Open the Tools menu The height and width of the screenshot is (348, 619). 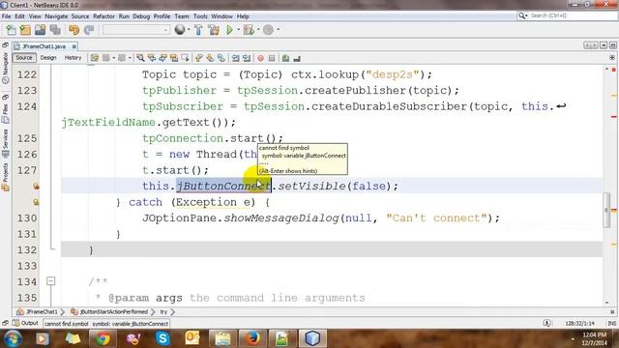200,16
